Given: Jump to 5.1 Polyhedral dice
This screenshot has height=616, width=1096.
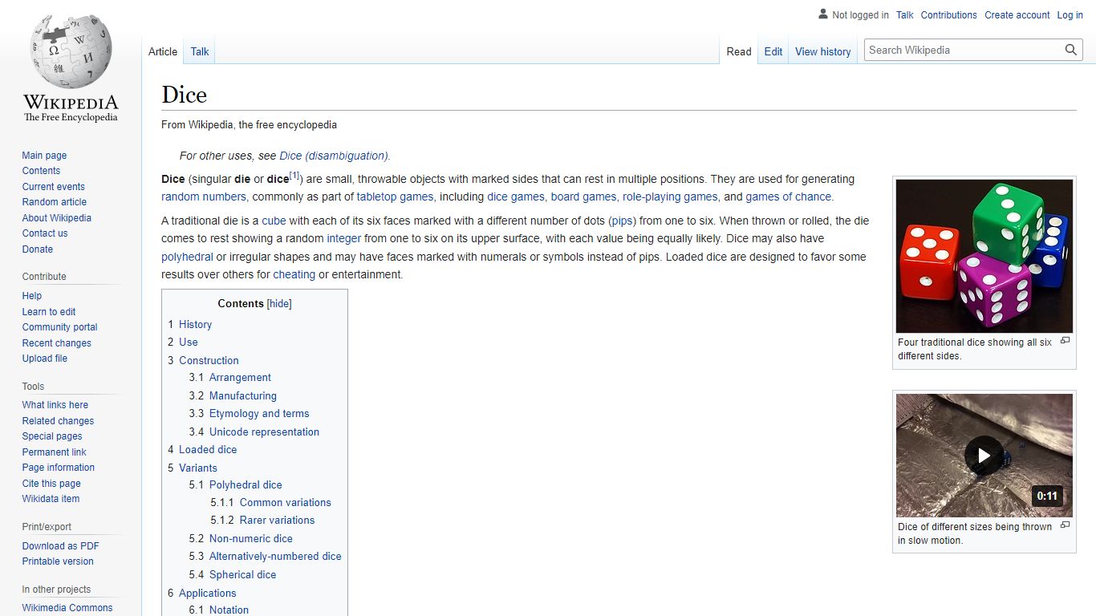Looking at the screenshot, I should (x=236, y=485).
